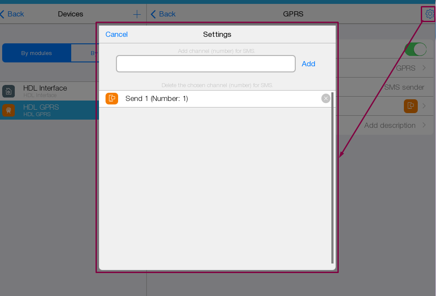The height and width of the screenshot is (296, 436).
Task: Click the orange icon in the GPRS panel
Action: [x=410, y=106]
